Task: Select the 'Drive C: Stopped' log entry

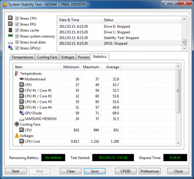Action: (x=120, y=32)
